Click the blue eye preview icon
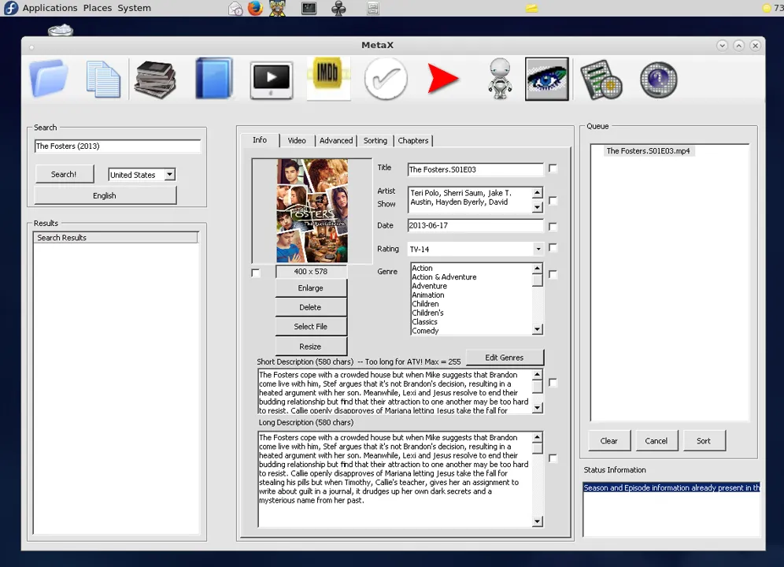Image resolution: width=784 pixels, height=567 pixels. tap(546, 79)
